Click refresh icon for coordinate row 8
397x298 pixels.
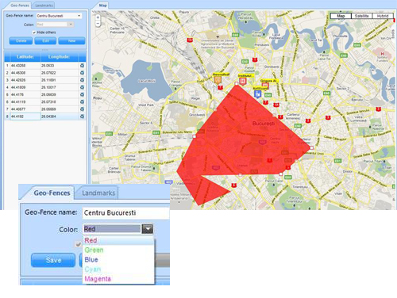pyautogui.click(x=82, y=117)
